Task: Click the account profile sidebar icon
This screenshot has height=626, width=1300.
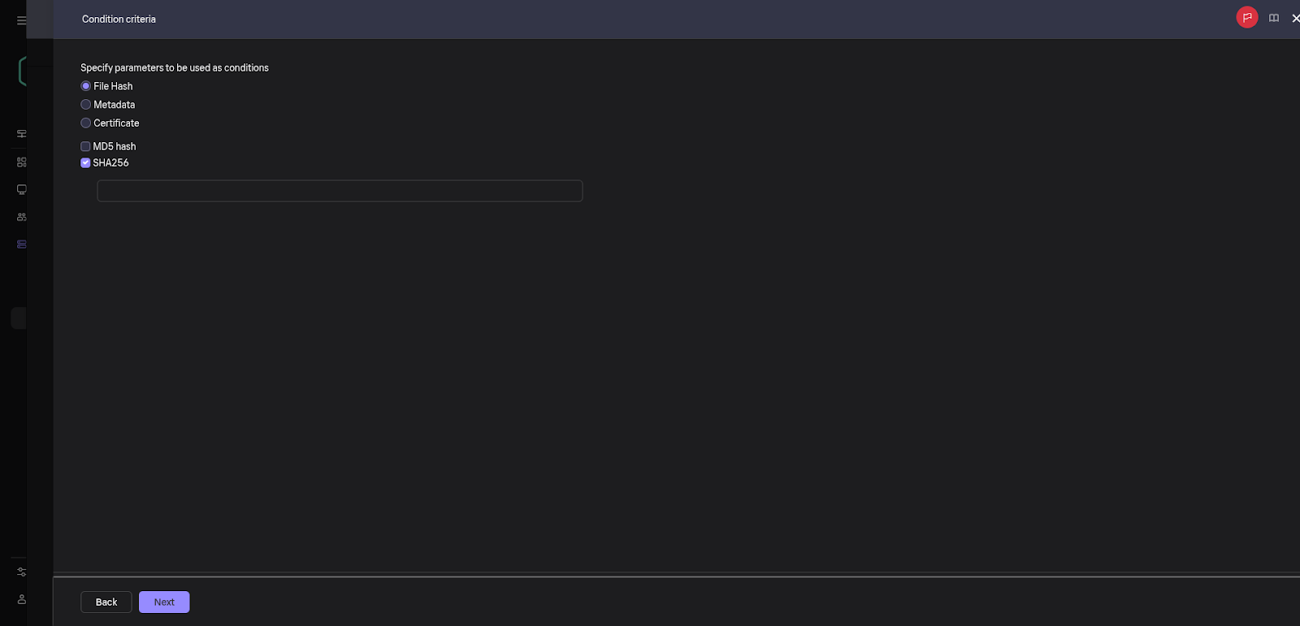Action: point(22,599)
